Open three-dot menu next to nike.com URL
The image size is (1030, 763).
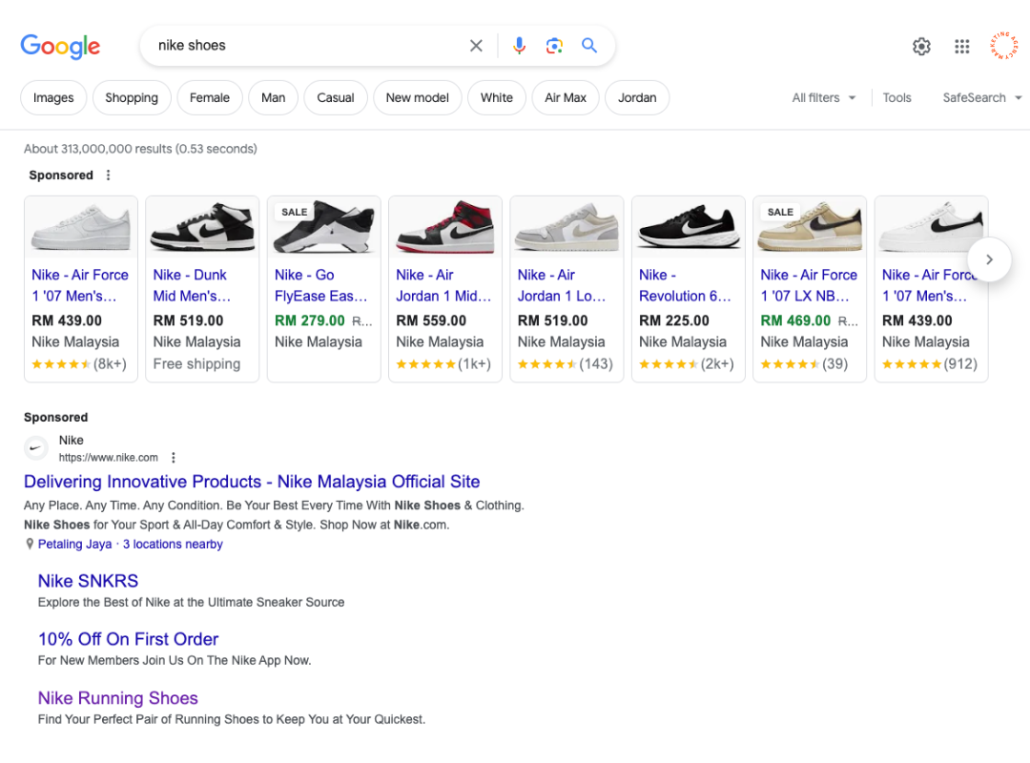(x=174, y=458)
